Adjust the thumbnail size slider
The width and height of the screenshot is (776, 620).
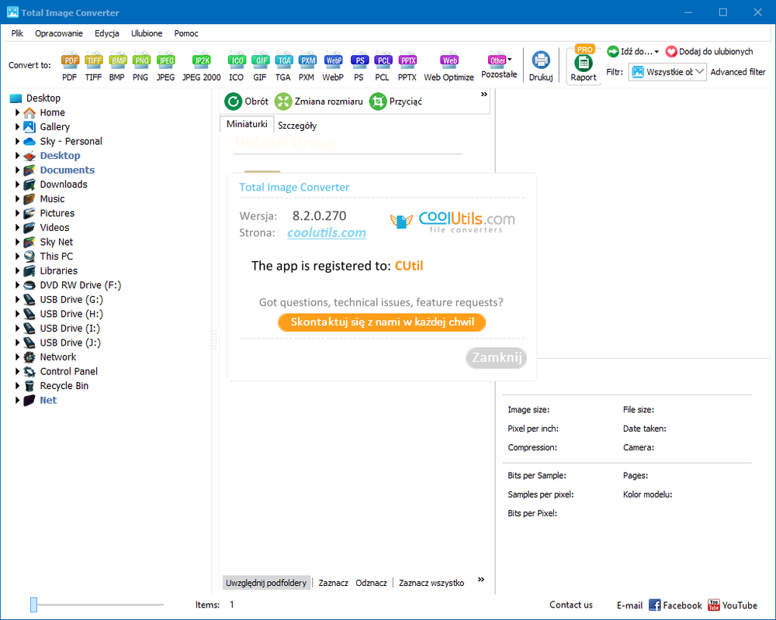click(x=33, y=604)
